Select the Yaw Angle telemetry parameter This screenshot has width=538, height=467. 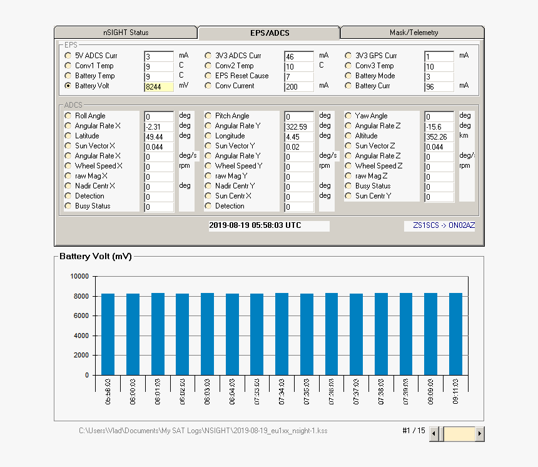348,116
